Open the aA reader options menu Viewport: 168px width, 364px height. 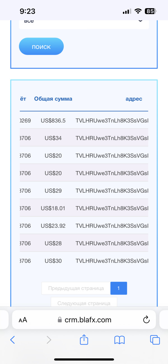(x=23, y=320)
